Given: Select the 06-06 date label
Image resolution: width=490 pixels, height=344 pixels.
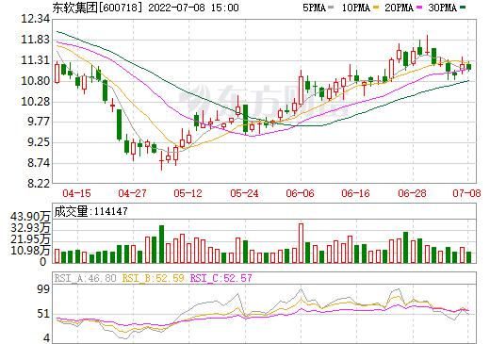Looking at the screenshot, I should (x=300, y=193).
